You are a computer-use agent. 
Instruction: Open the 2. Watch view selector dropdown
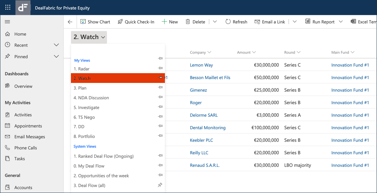pyautogui.click(x=89, y=37)
